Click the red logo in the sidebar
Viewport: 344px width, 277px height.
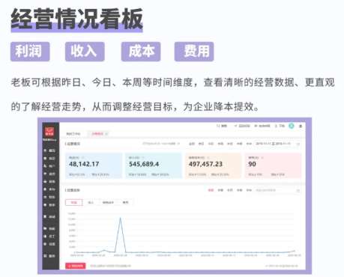49,131
